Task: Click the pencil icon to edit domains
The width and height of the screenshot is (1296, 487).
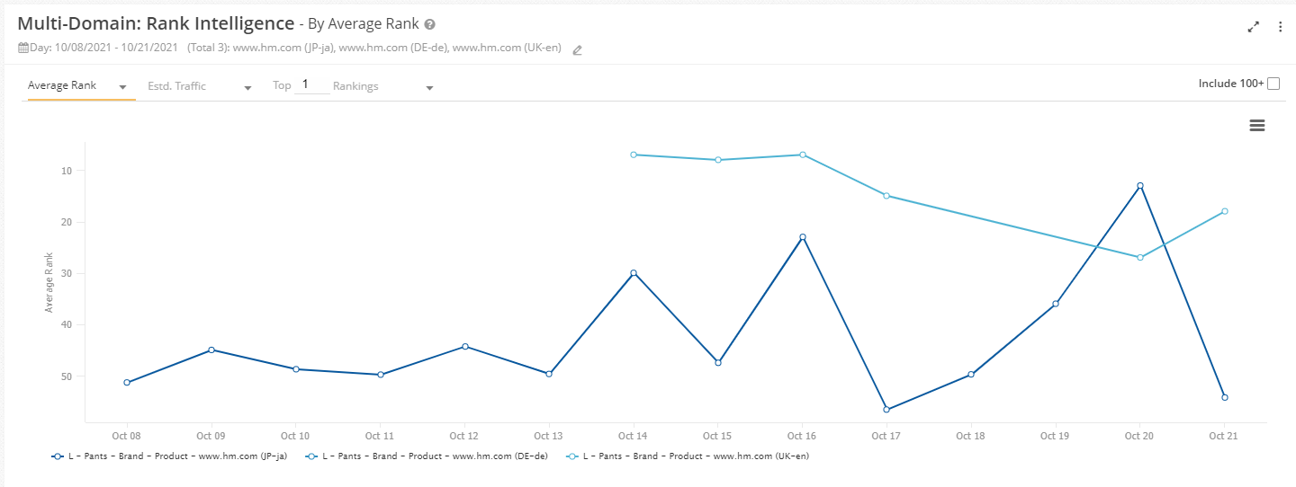Action: coord(578,49)
